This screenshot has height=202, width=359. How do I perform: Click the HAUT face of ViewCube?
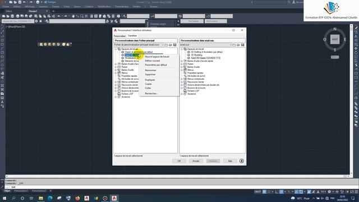coord(335,39)
